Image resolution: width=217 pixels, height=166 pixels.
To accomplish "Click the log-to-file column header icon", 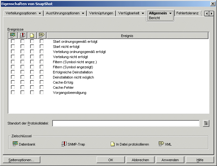I will (x=32, y=35).
